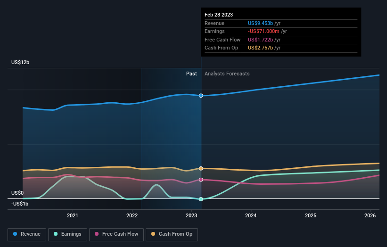Toggle the Cash From Op legend button
Viewport: 387px width, 247px height.
click(x=172, y=234)
